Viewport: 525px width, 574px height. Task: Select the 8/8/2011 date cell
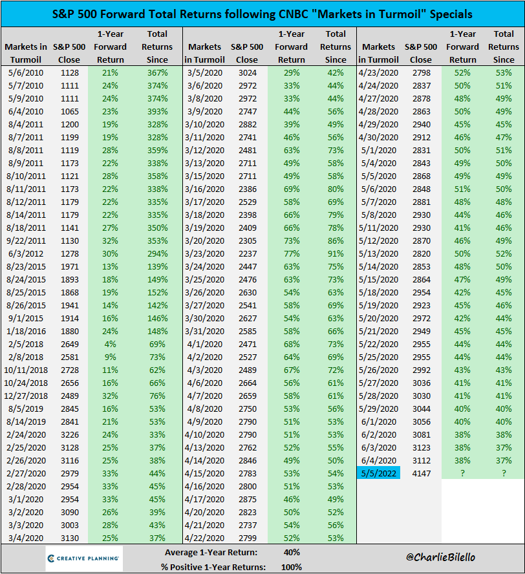26,151
